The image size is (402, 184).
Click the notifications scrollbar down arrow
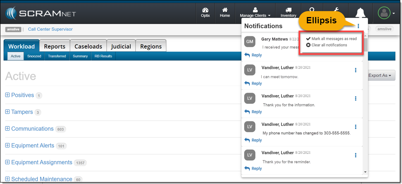click(366, 172)
